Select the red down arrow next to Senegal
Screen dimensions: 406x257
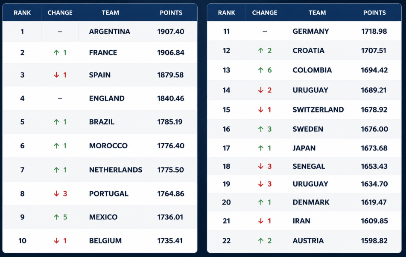(x=261, y=166)
